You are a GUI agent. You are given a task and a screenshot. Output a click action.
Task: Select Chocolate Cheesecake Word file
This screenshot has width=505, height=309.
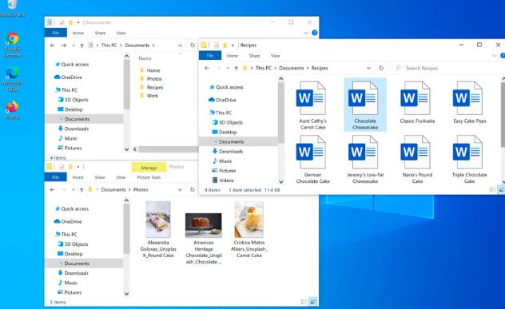[365, 105]
